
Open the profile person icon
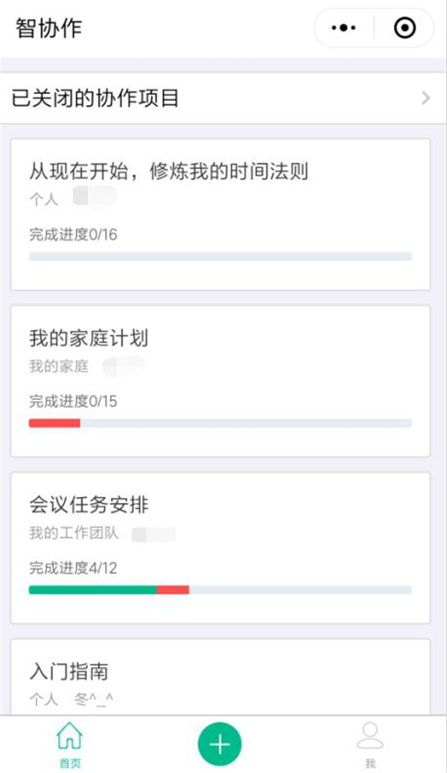[x=370, y=735]
